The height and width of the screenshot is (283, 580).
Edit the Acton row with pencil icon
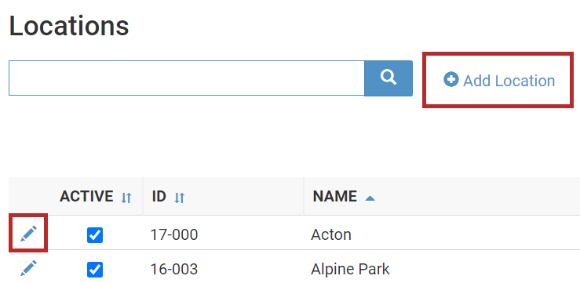(x=28, y=234)
